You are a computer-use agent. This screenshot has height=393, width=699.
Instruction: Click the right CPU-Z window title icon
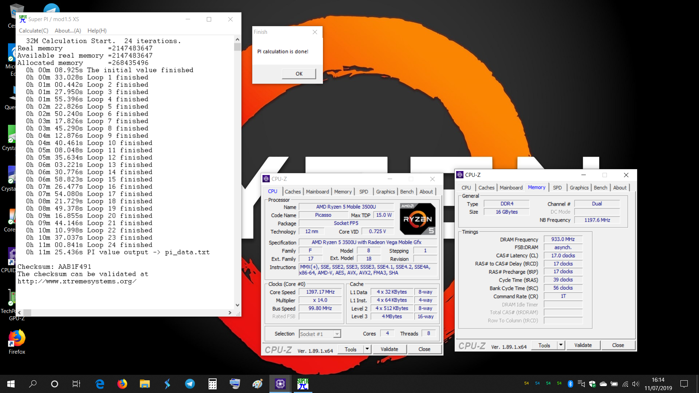pos(460,175)
